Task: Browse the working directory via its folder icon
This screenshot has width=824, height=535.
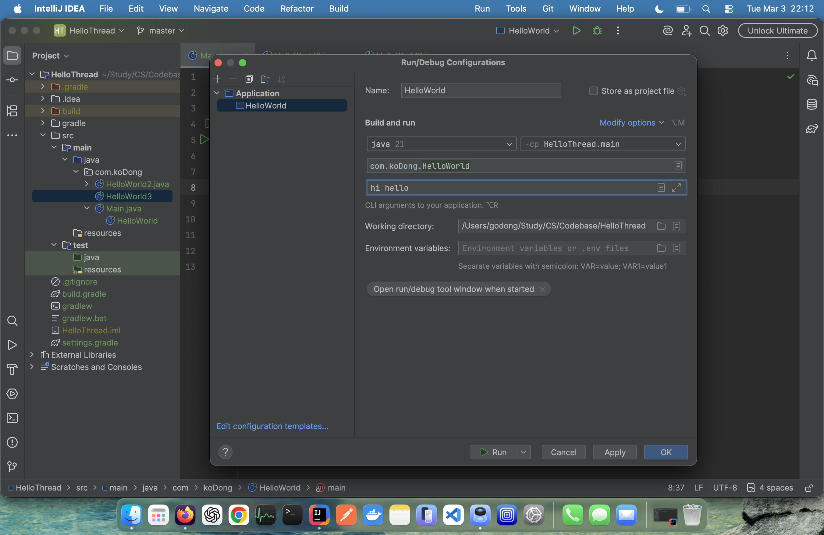Action: tap(661, 226)
